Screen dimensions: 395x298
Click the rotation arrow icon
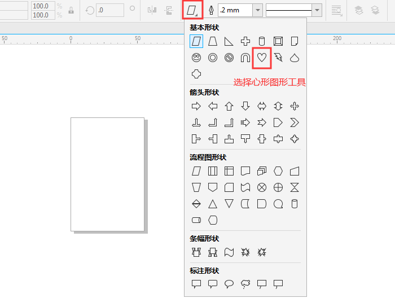pos(90,10)
